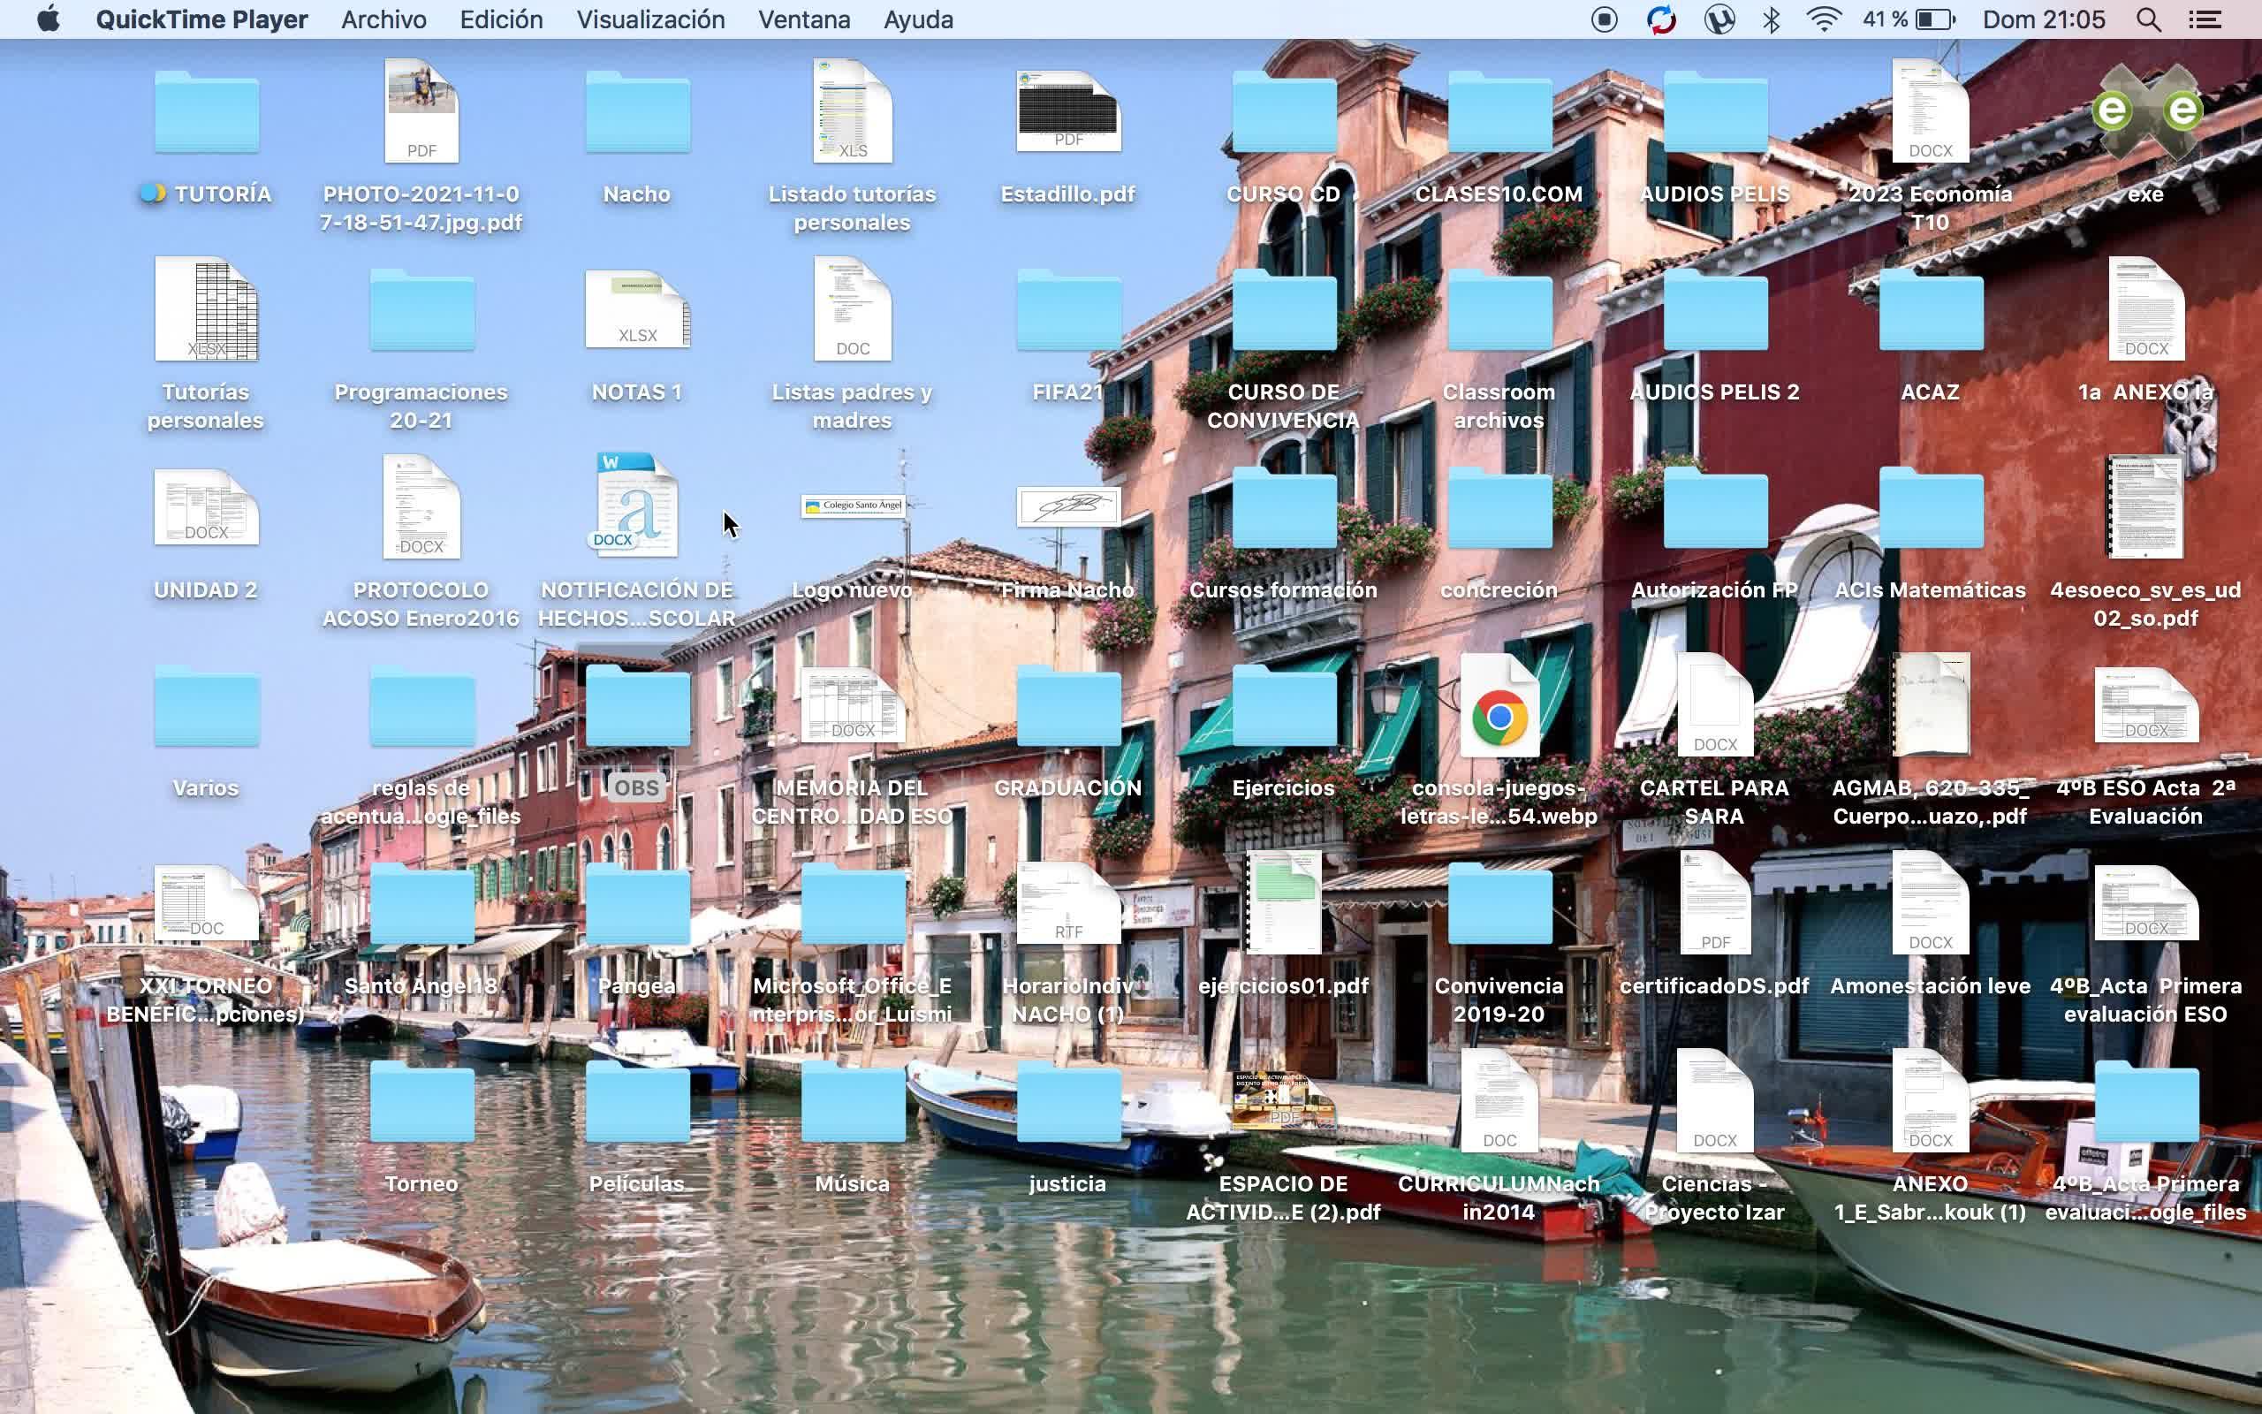Click the screen recording stop icon in menu bar
The height and width of the screenshot is (1414, 2262).
click(1604, 19)
